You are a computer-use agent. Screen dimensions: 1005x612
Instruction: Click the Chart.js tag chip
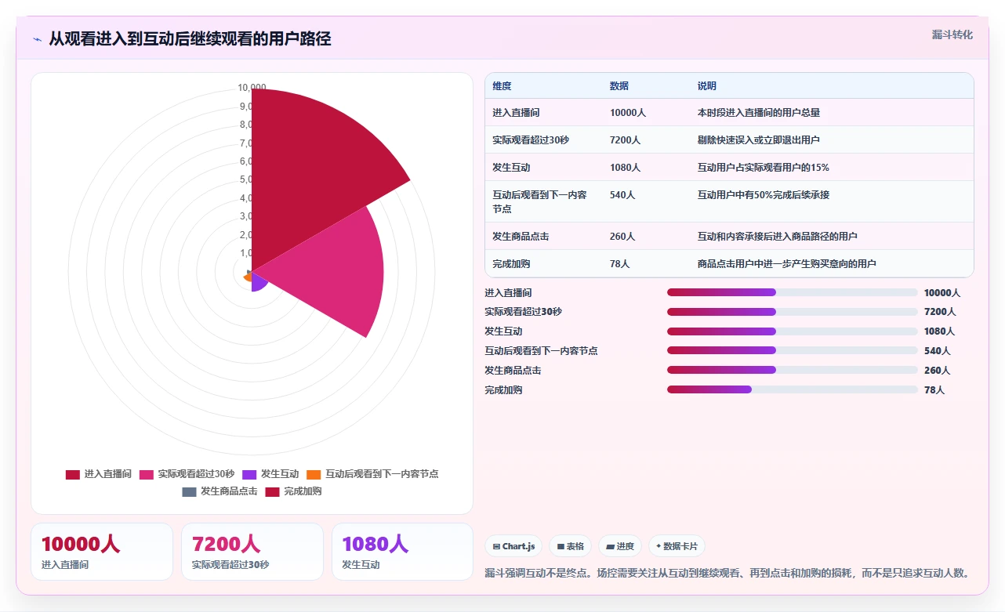tap(513, 546)
